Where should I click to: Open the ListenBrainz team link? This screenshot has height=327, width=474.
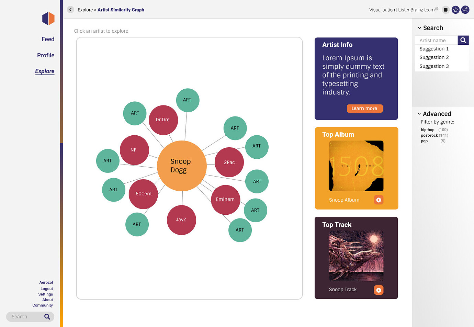coord(416,10)
